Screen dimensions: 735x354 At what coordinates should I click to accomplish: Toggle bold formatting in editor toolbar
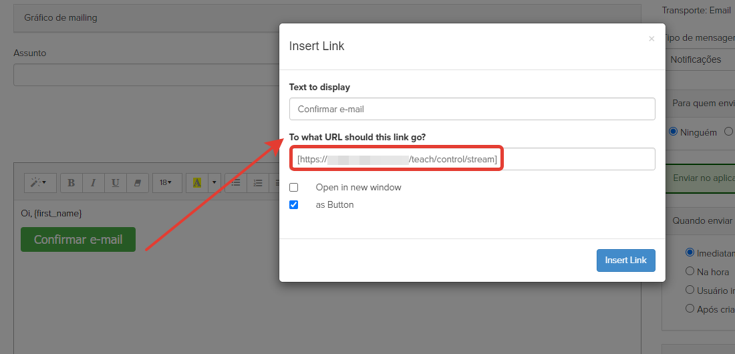click(71, 182)
